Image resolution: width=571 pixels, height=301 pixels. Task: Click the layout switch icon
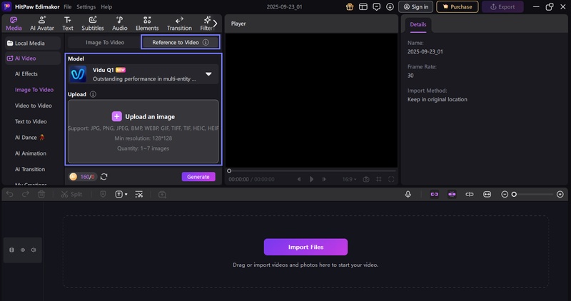(363, 6)
